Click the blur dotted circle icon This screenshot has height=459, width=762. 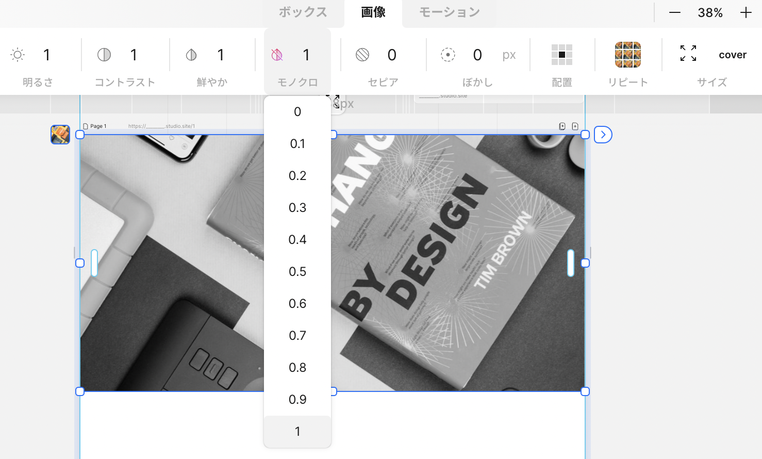(x=448, y=55)
